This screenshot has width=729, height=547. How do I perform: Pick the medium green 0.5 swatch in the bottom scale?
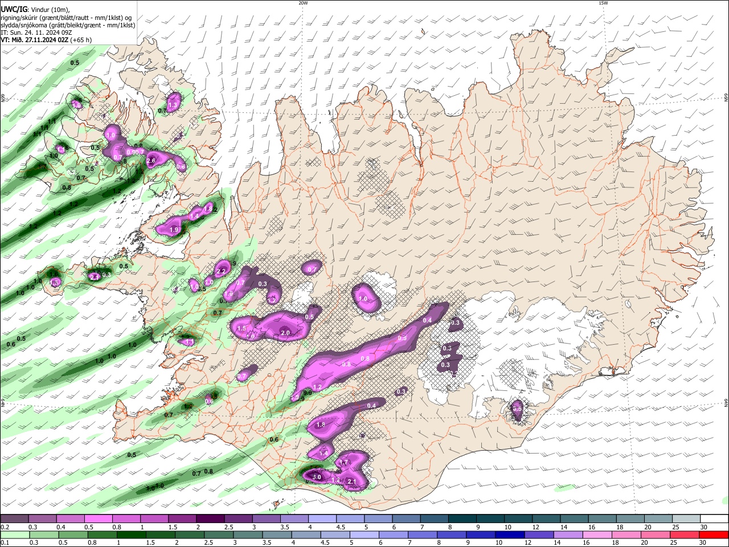[73, 534]
